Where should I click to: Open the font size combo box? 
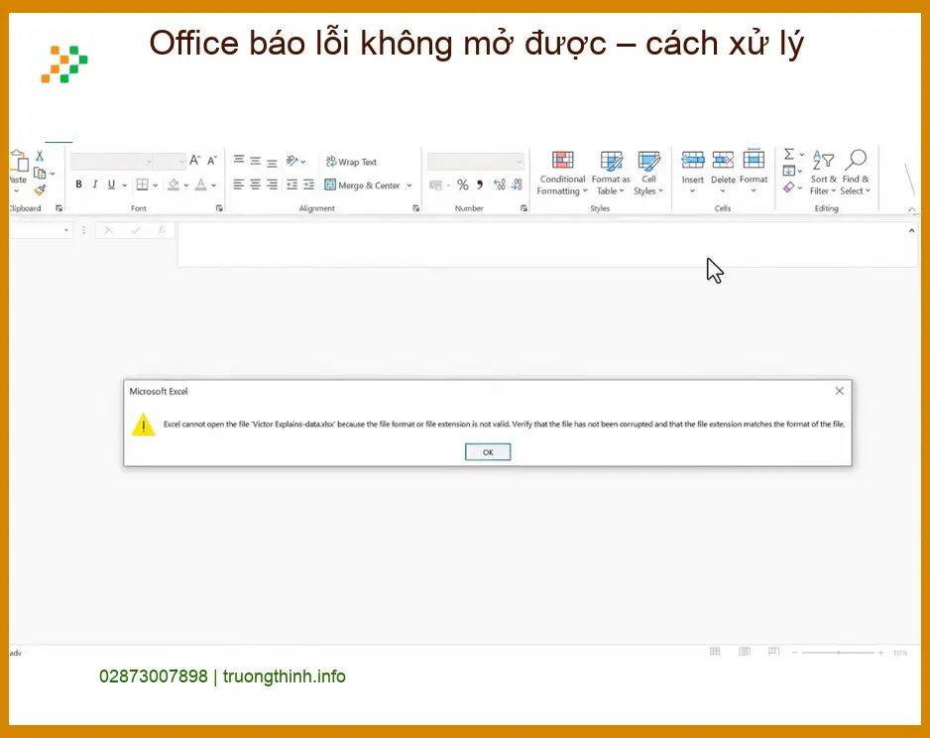[x=171, y=162]
